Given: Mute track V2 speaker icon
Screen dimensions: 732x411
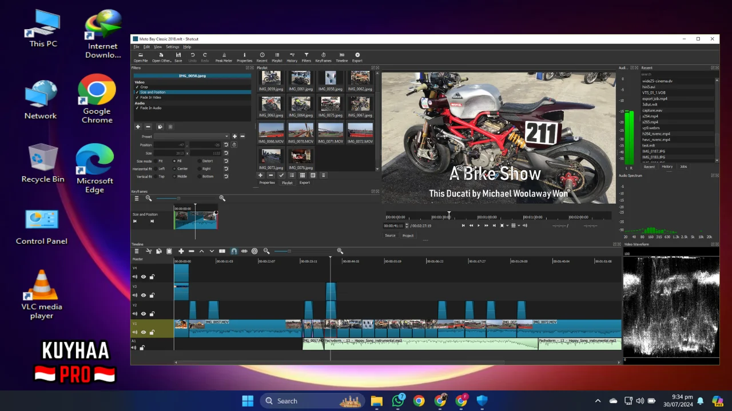Looking at the screenshot, I should [x=135, y=313].
